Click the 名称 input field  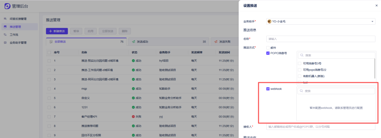tap(321, 39)
